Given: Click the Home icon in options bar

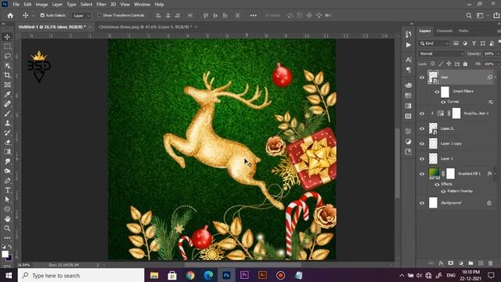Looking at the screenshot, I should (x=10, y=16).
